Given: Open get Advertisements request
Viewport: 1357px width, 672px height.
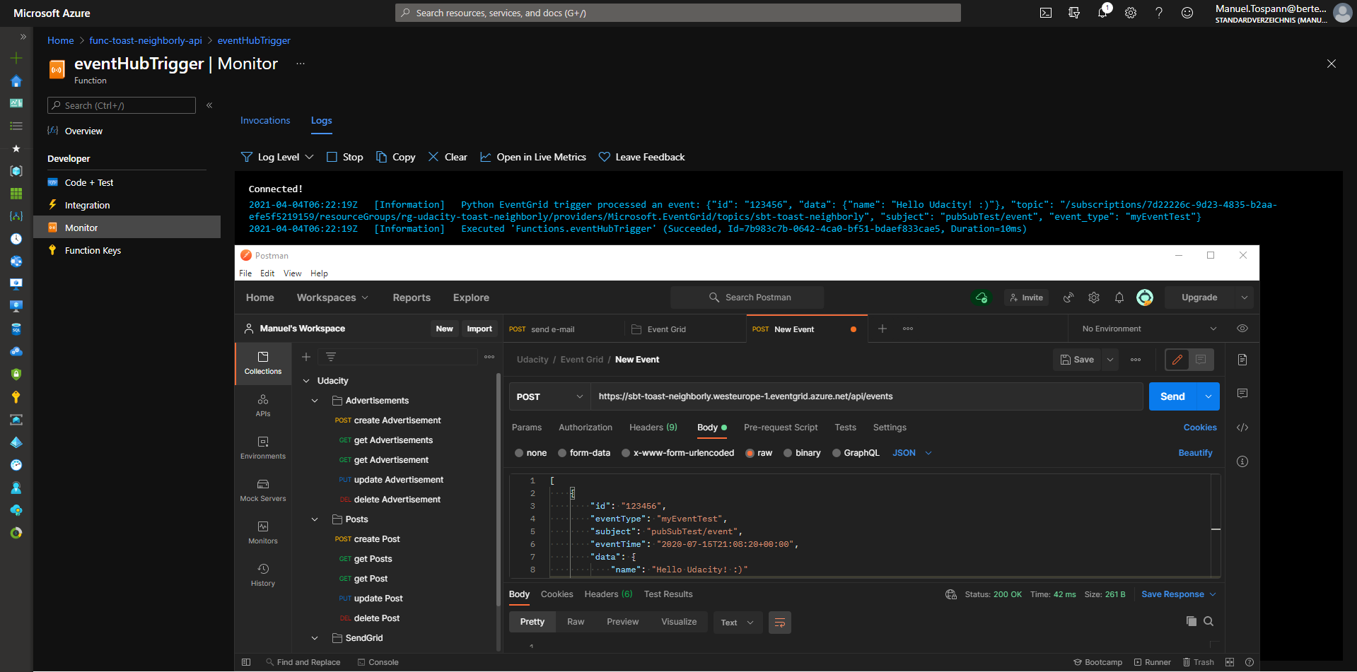Looking at the screenshot, I should click(393, 440).
